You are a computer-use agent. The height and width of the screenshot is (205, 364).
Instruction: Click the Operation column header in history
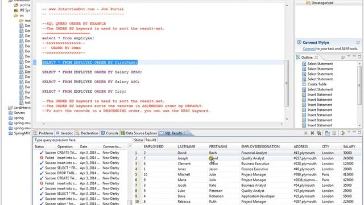(65, 147)
